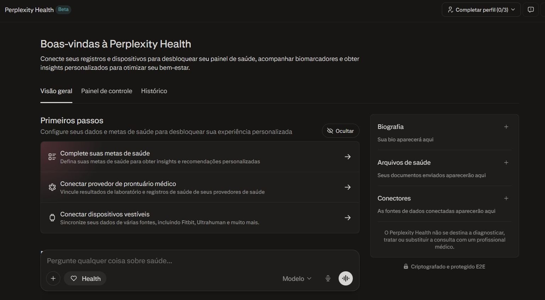Add a Biografia entry with plus icon
Screen dimensions: 545x300
pyautogui.click(x=506, y=127)
